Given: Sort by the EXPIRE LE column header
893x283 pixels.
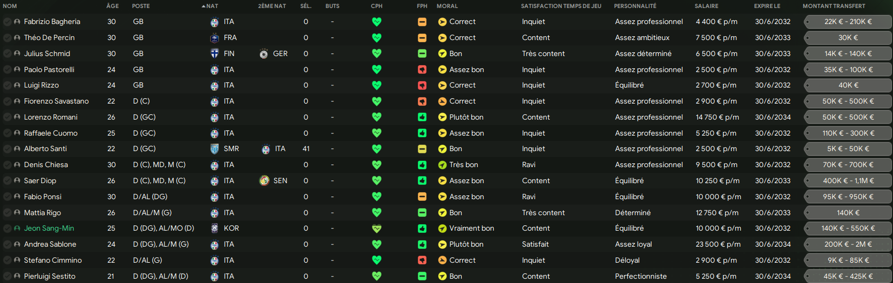Looking at the screenshot, I should click(767, 6).
